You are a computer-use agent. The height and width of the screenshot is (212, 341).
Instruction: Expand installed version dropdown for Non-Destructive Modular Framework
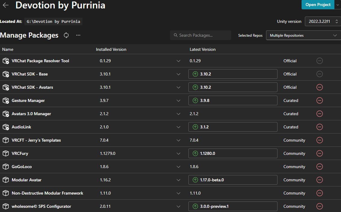(x=178, y=193)
